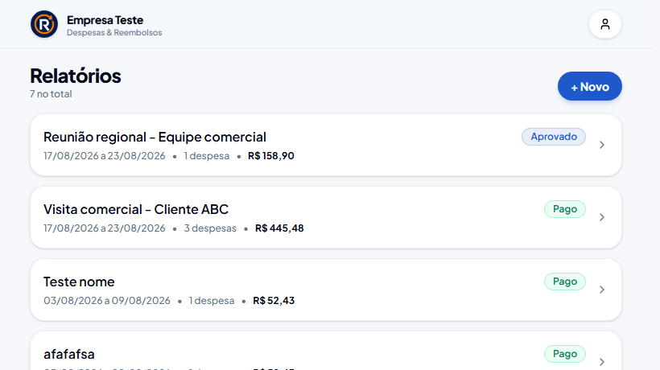
Task: Click Pago badge on afafafsa
Action: [565, 354]
